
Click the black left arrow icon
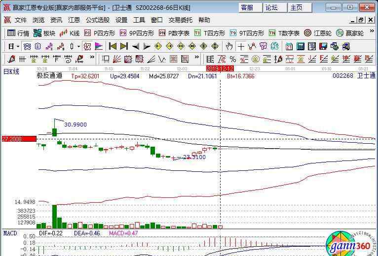point(136,46)
